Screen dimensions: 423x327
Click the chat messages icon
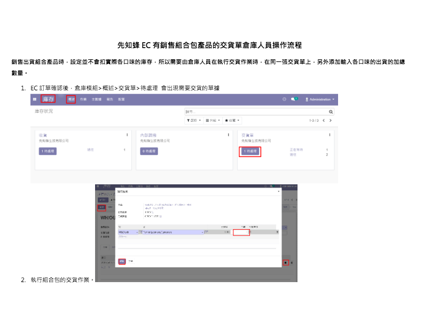tap(294, 99)
